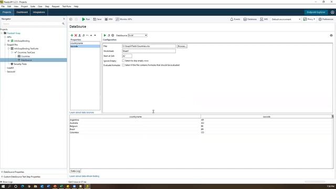Click the Navigator search box

click(31, 24)
